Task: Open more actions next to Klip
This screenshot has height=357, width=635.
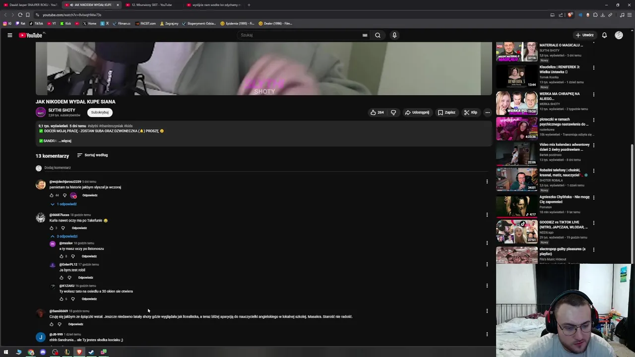Action: (487, 113)
